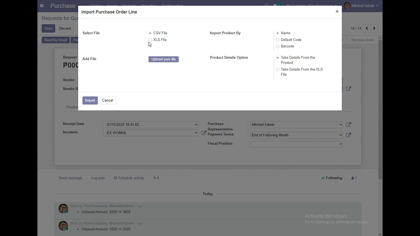Open Fiscal Position dropdown
The width and height of the screenshot is (420, 236).
(341, 144)
